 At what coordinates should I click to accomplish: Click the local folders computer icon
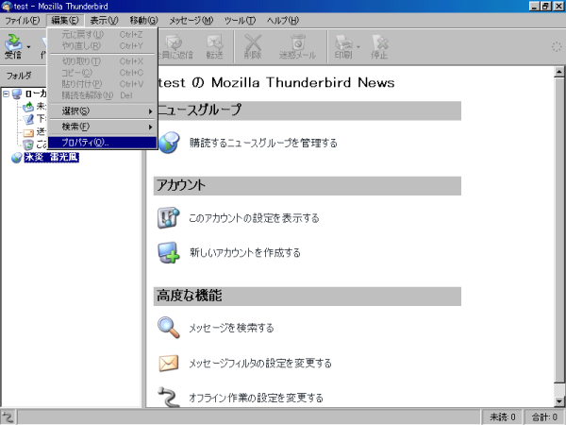click(17, 94)
